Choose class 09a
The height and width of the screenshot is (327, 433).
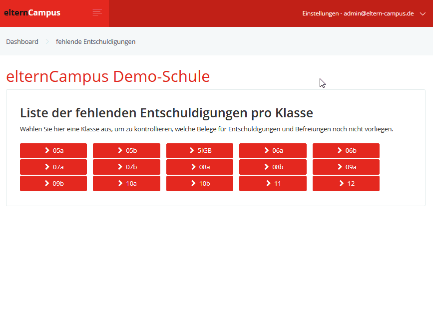(x=346, y=167)
